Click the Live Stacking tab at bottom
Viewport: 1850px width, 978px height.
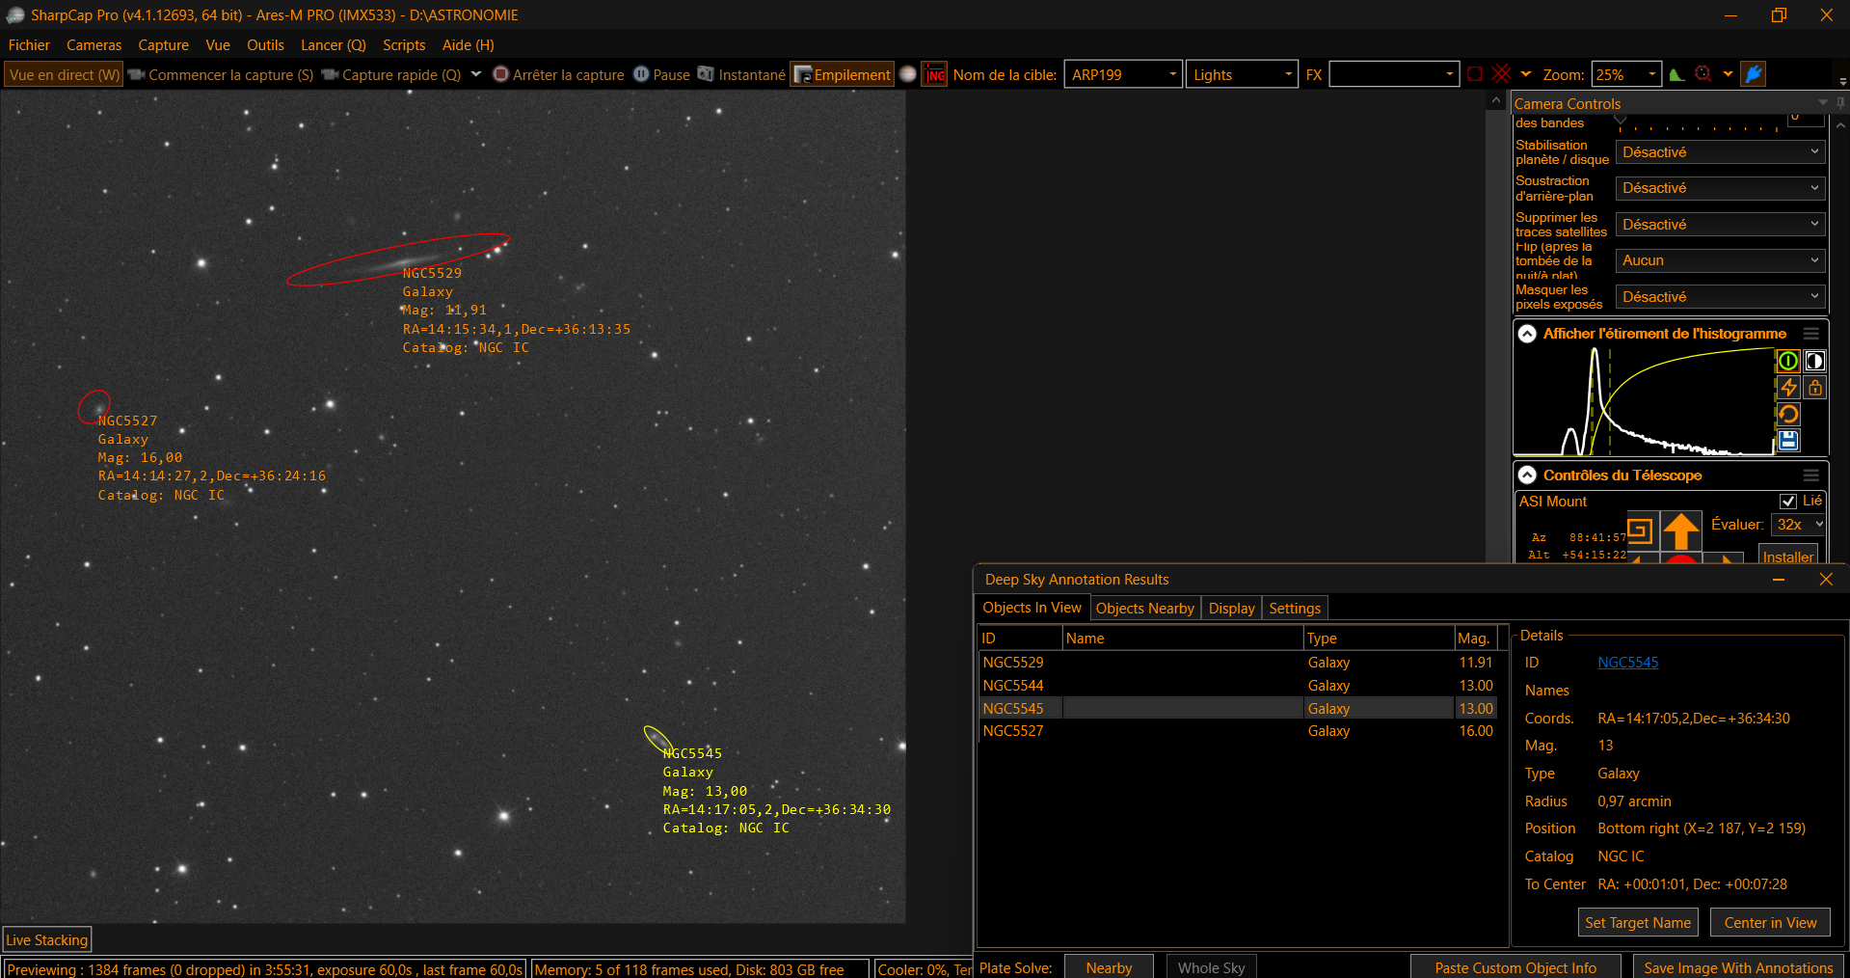click(47, 939)
